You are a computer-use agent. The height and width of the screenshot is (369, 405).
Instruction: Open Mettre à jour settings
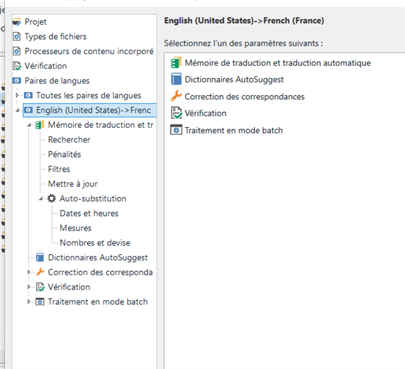coord(73,184)
